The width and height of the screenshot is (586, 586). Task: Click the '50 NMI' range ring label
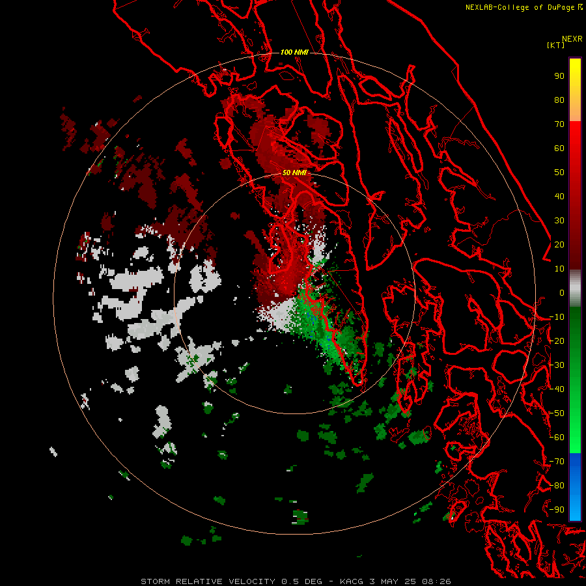294,173
